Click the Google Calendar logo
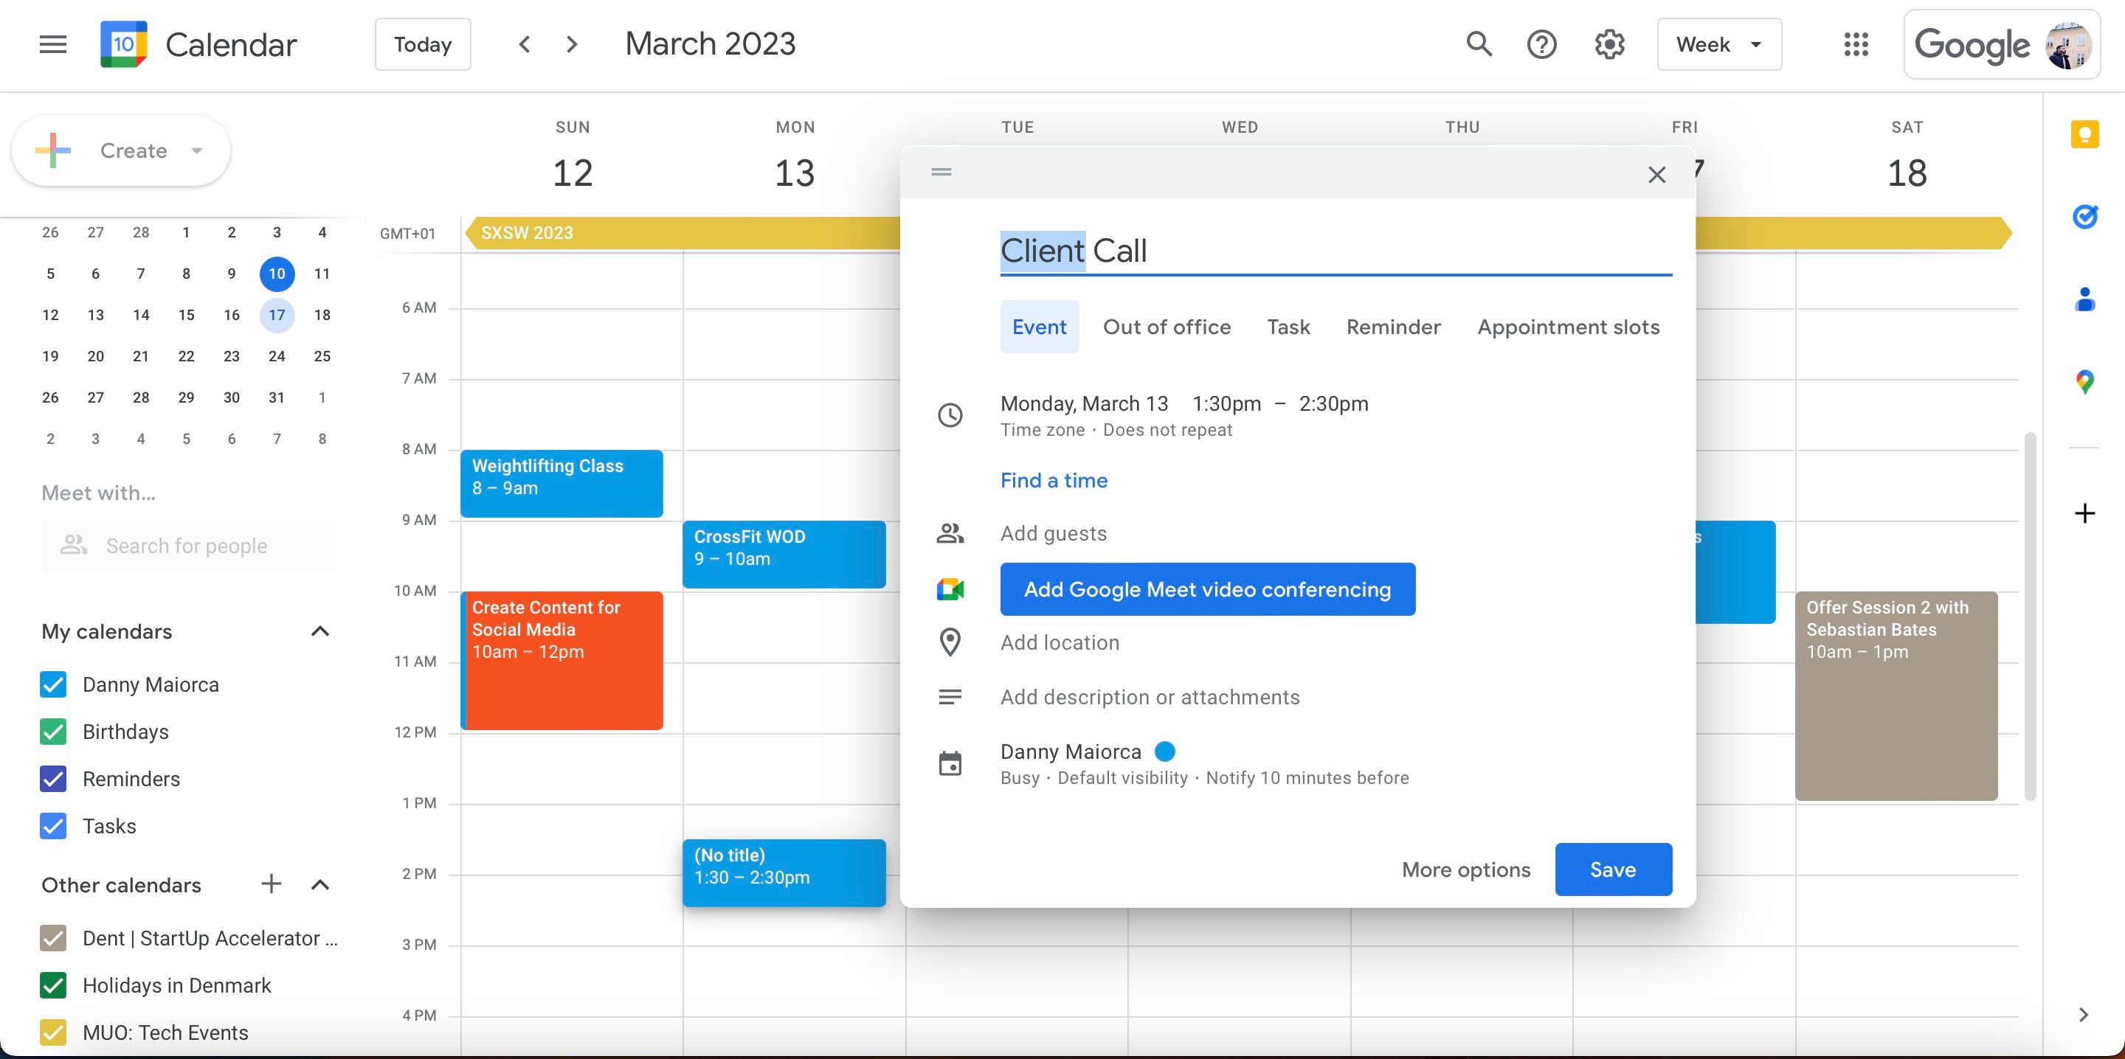Screen dimensions: 2125x1059 [x=124, y=44]
